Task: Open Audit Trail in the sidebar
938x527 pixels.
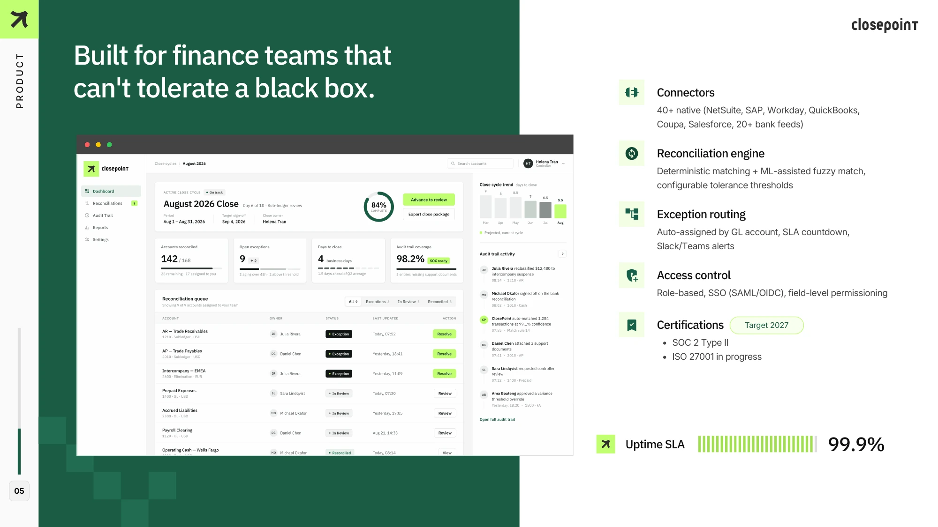Action: 111,215
